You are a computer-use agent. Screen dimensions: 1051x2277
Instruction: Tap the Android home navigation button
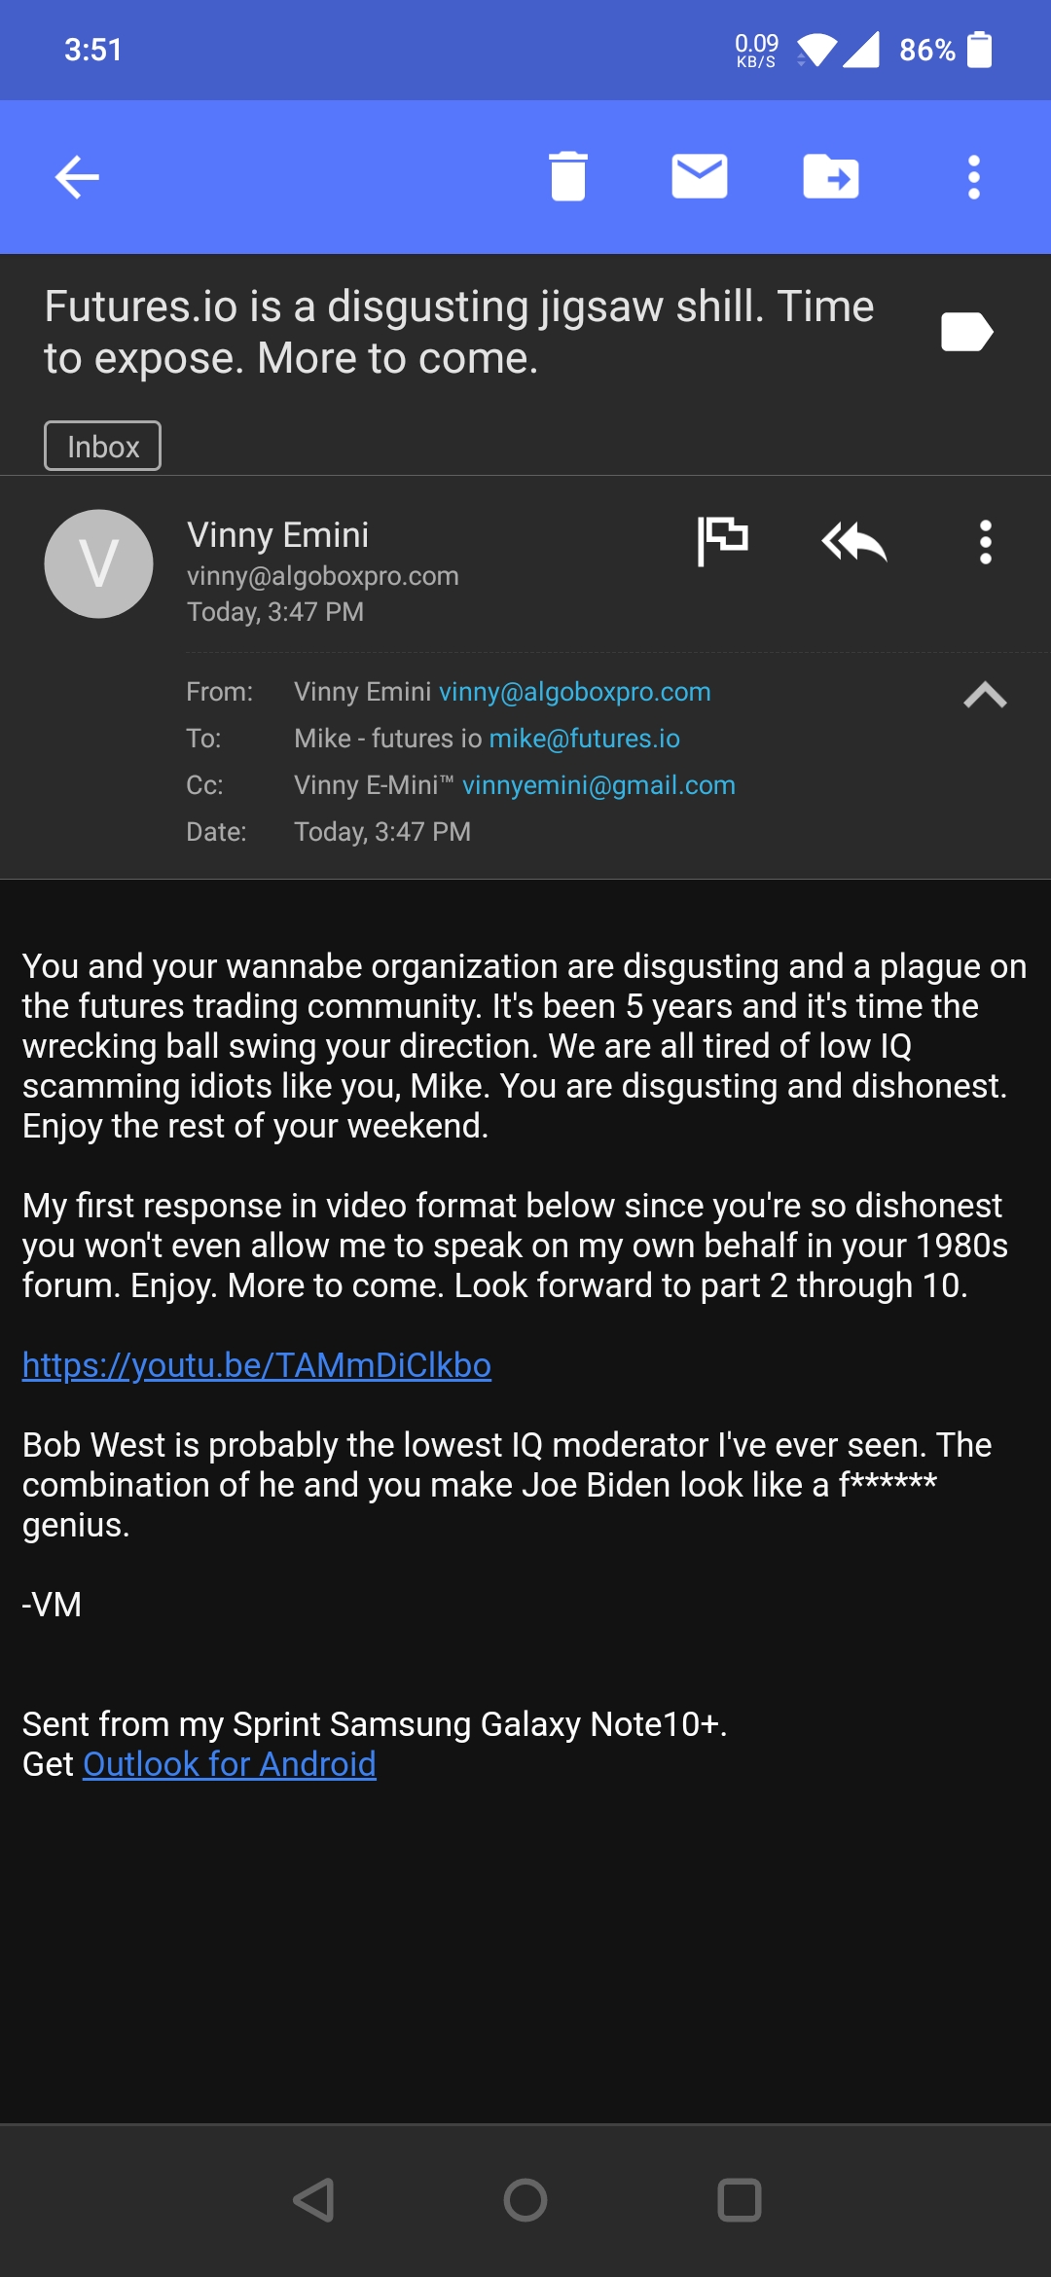point(525,2199)
